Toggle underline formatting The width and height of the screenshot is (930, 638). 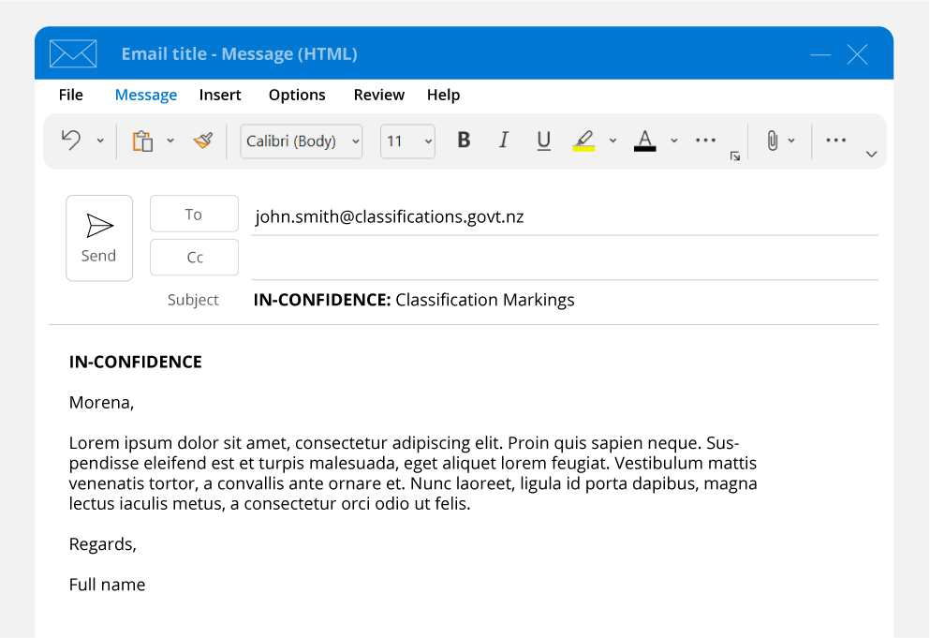(543, 141)
